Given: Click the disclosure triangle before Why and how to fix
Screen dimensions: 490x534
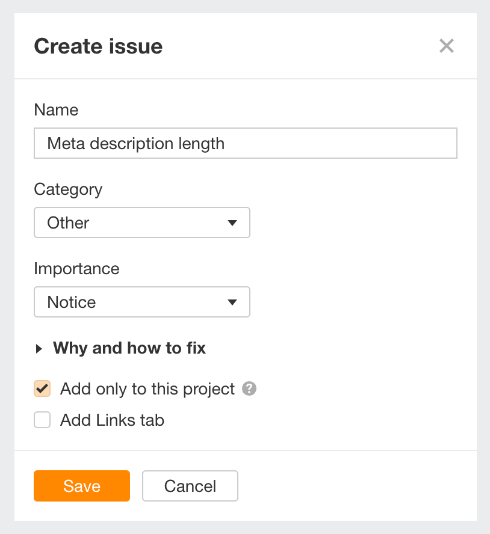Looking at the screenshot, I should click(39, 348).
